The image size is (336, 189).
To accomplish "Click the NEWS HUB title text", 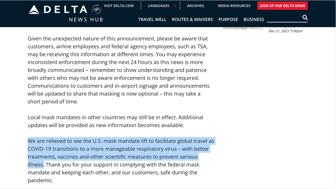I will pos(86,20).
